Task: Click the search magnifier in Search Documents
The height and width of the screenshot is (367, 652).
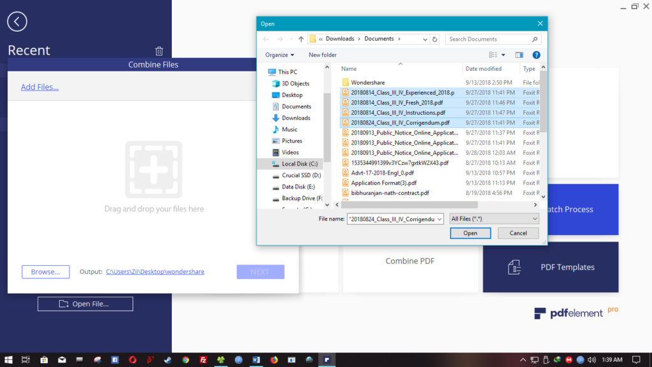Action: click(535, 39)
